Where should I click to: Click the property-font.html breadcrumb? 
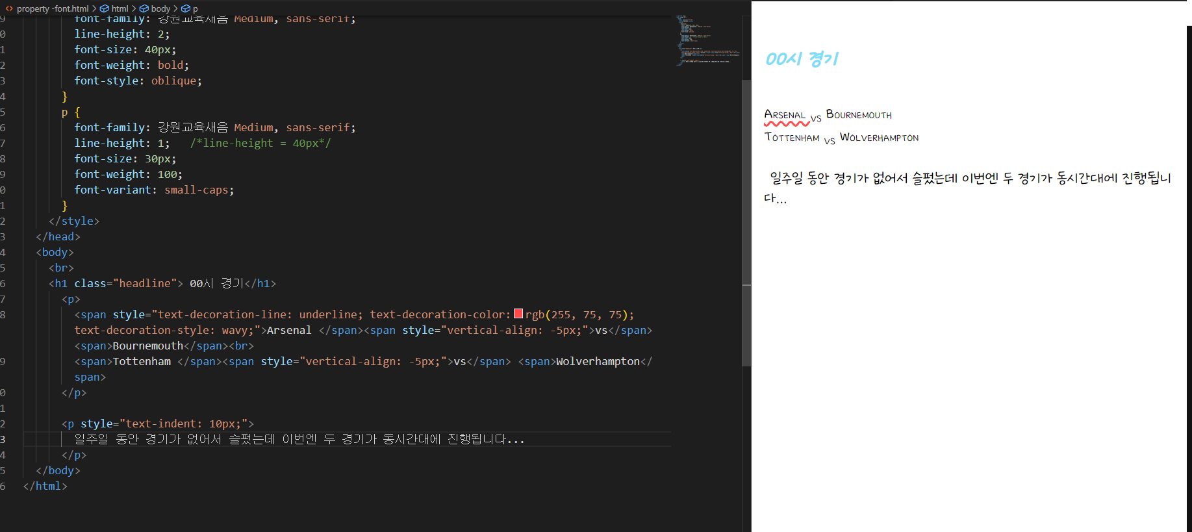(53, 8)
